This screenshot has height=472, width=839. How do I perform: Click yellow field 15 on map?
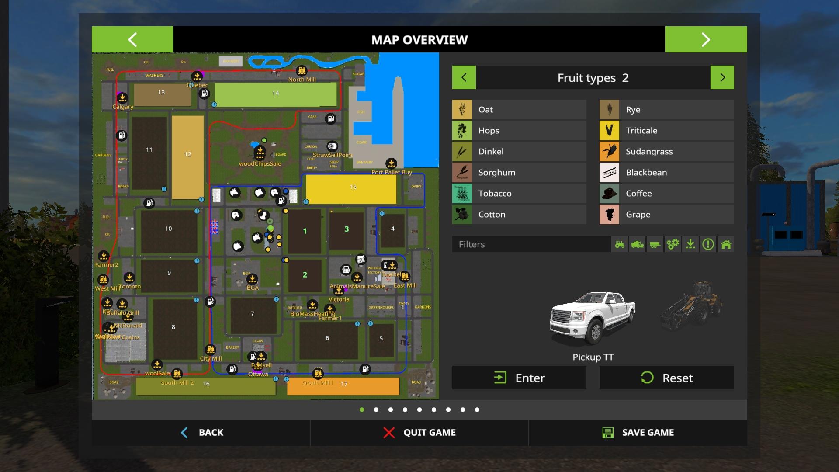click(351, 188)
